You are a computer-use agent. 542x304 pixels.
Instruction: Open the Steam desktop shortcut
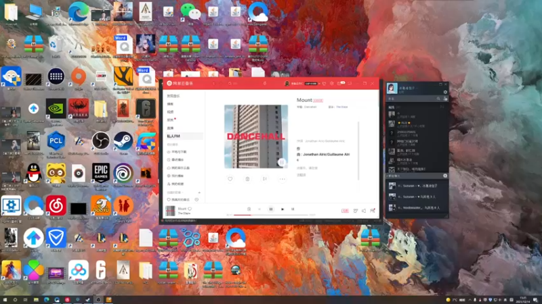123,143
